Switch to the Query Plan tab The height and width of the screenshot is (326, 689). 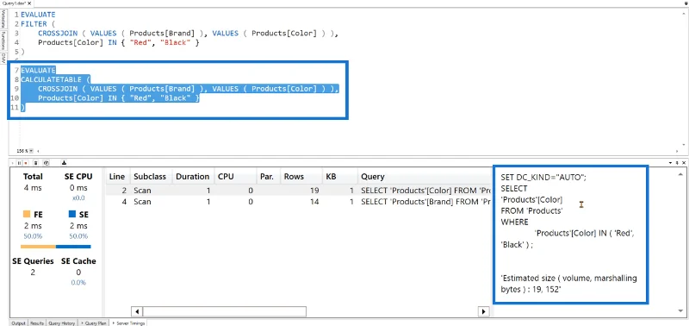pos(95,323)
